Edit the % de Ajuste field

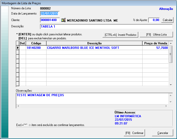click(154, 20)
